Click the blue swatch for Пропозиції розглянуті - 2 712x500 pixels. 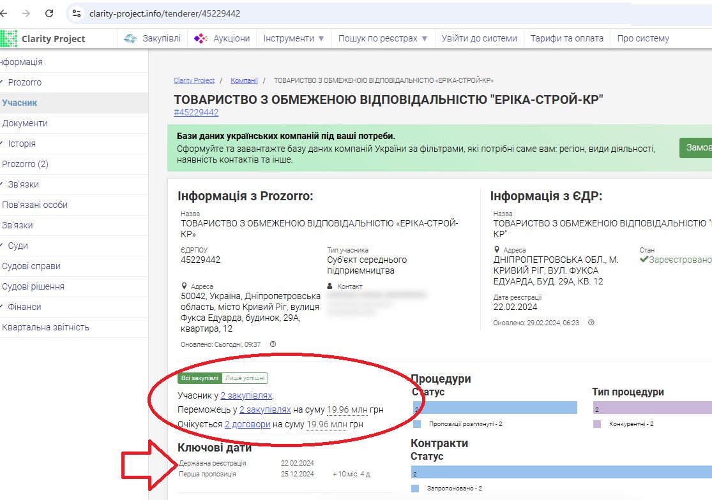tap(417, 424)
